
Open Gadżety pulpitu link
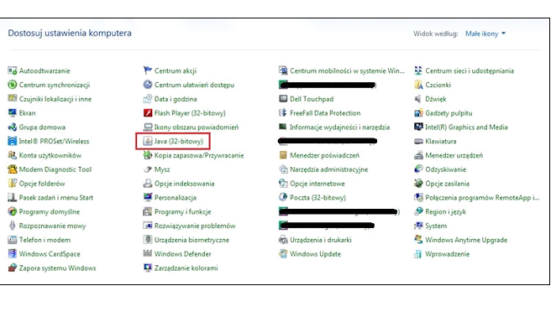coord(449,113)
